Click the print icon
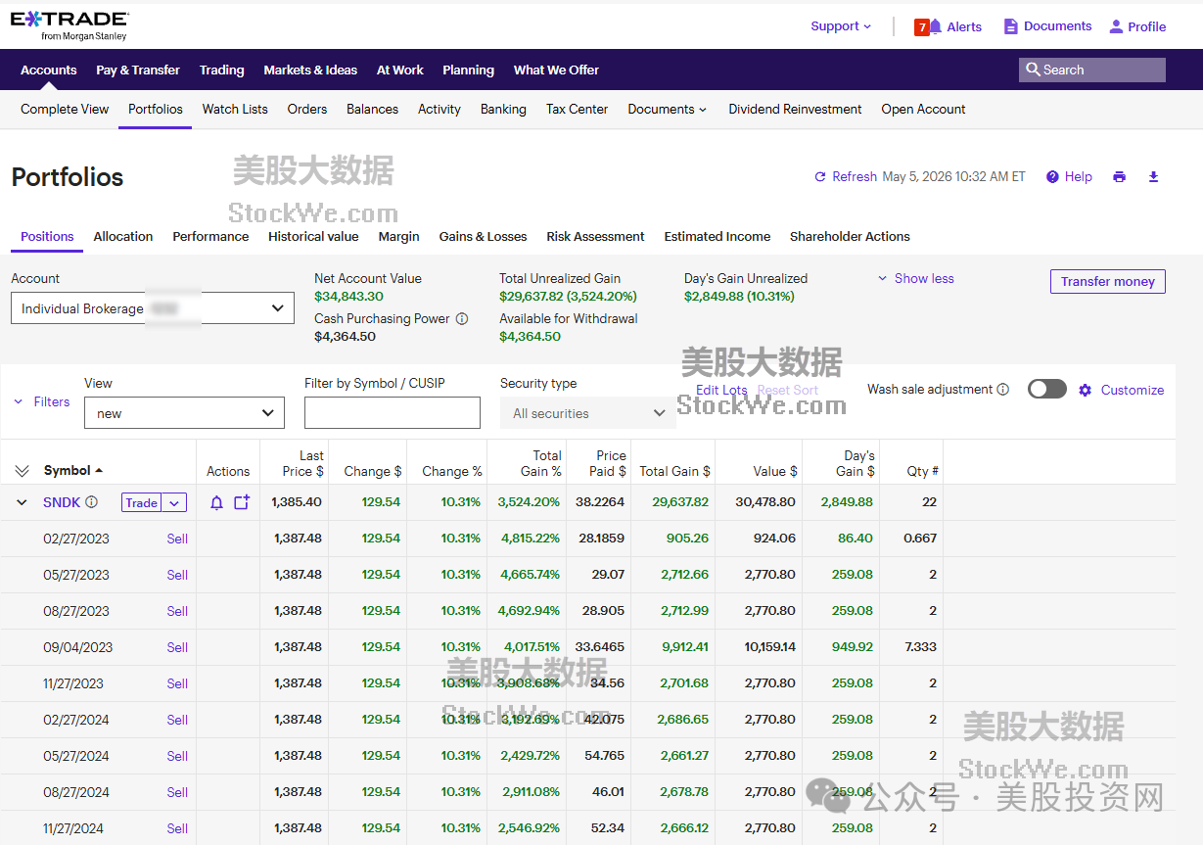Viewport: 1203px width, 845px height. coord(1119,177)
